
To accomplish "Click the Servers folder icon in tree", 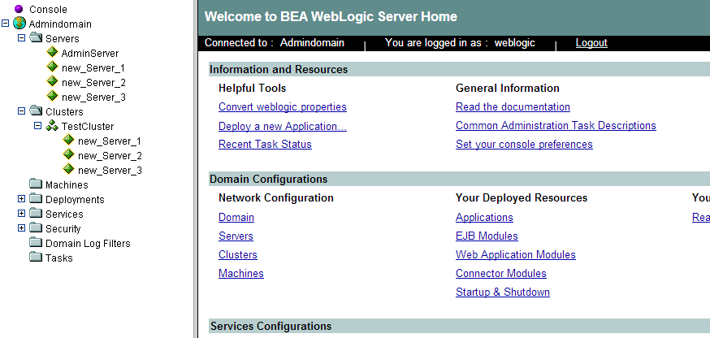I will tap(36, 38).
